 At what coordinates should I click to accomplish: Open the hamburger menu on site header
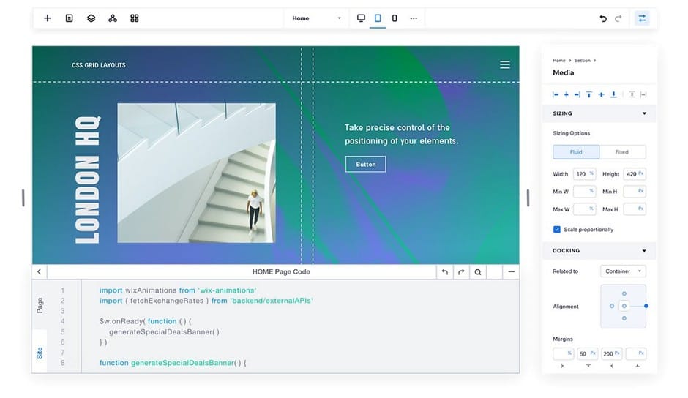point(505,64)
